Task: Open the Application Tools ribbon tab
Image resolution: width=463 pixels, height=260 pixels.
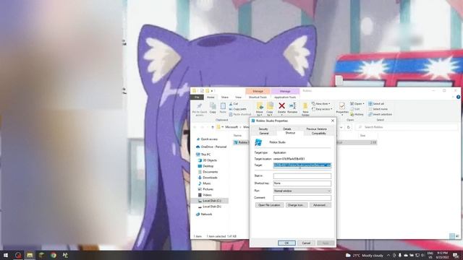Action: point(285,97)
